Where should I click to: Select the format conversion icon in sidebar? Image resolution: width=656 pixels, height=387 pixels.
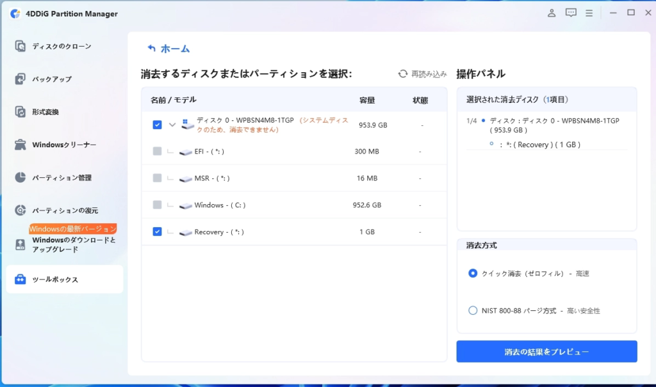(x=20, y=112)
